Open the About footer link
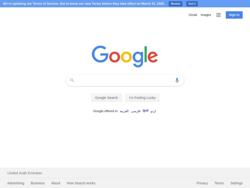The height and width of the screenshot is (188, 250). (x=55, y=183)
